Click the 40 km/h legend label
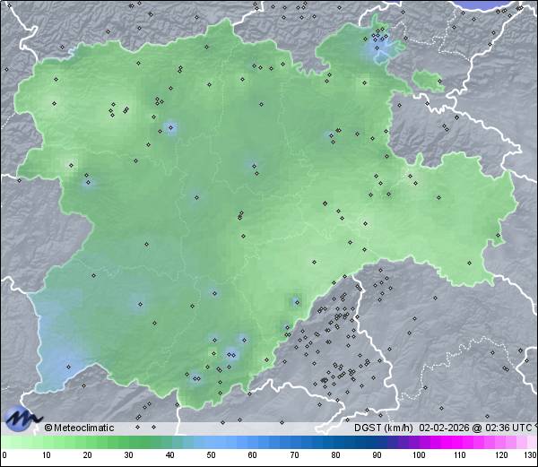Image resolution: width=538 pixels, height=467 pixels. pyautogui.click(x=170, y=456)
